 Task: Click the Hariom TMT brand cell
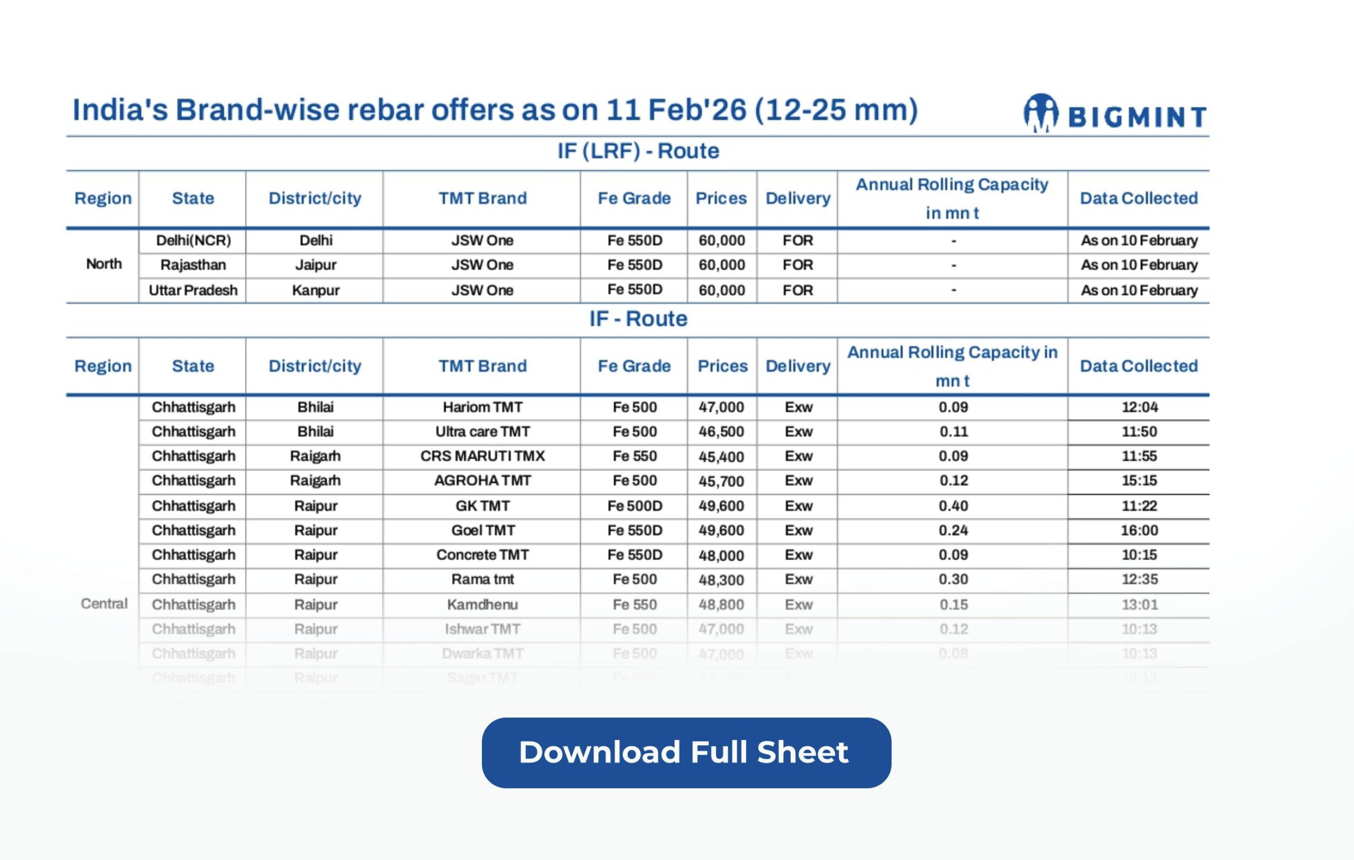click(482, 407)
